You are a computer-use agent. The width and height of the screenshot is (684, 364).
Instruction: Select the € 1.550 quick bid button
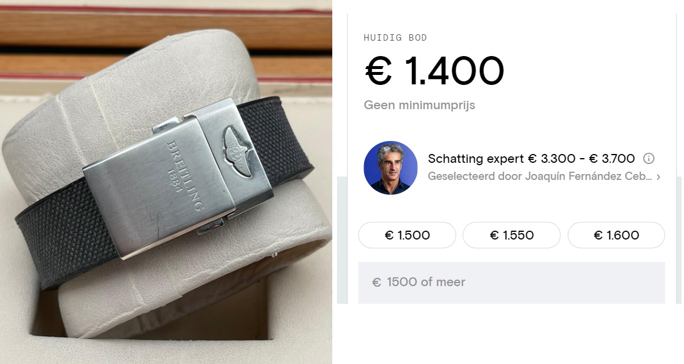511,235
